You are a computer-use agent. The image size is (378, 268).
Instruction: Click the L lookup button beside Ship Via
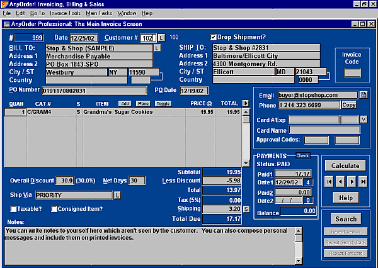tap(117, 195)
